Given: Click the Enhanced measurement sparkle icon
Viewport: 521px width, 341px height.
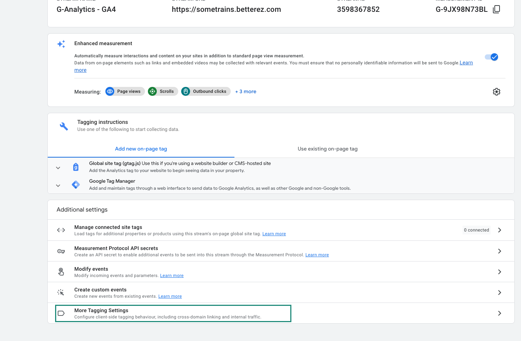Looking at the screenshot, I should click(61, 44).
